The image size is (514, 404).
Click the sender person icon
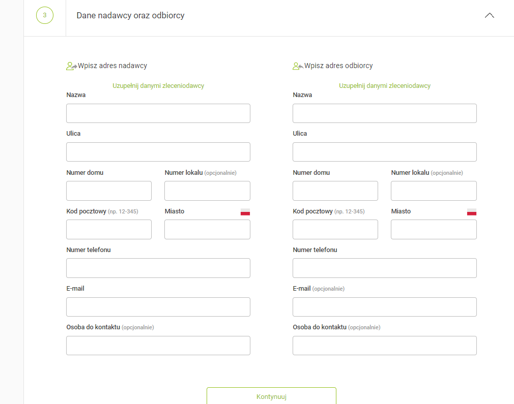71,66
